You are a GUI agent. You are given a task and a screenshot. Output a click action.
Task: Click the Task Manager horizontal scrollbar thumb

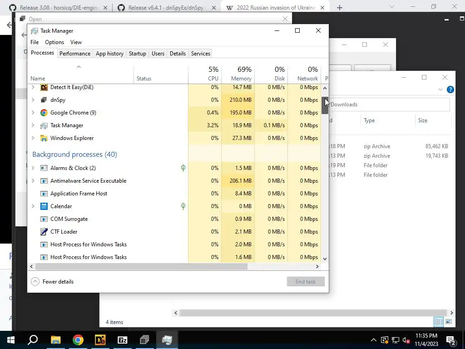(x=141, y=266)
